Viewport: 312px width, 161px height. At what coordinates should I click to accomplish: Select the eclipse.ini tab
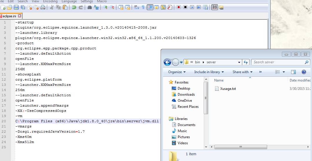9,16
